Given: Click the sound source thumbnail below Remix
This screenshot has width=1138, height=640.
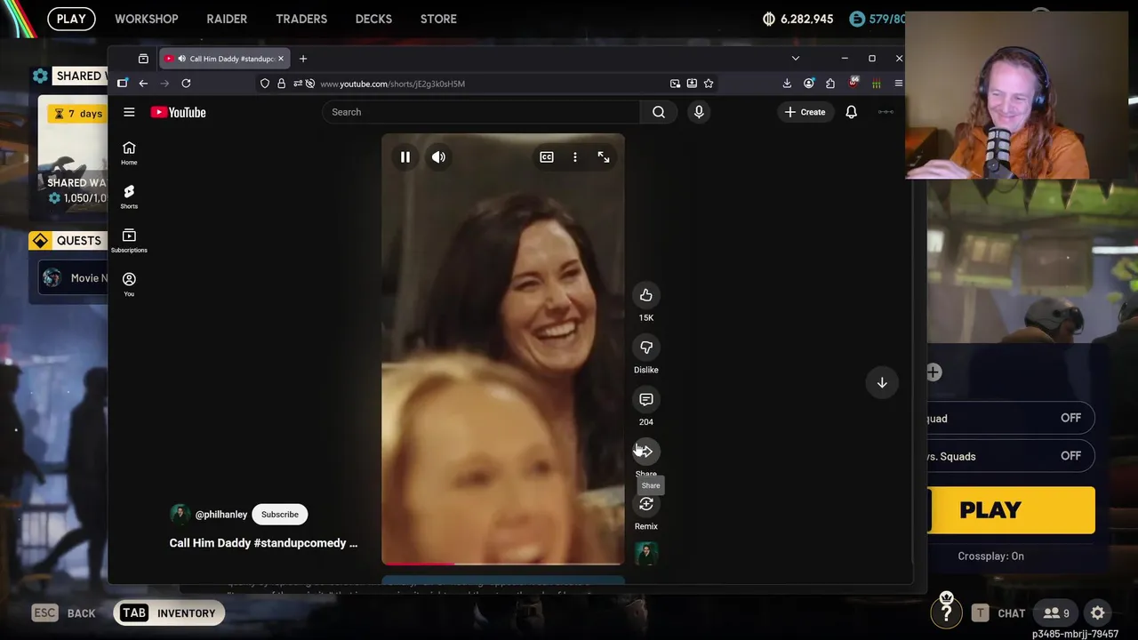Looking at the screenshot, I should [646, 553].
